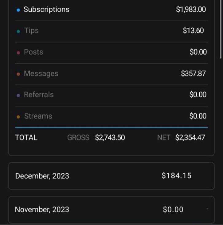Screen dimensions: 223x225
Task: Click the purple Referrals legend dot
Action: click(x=18, y=95)
